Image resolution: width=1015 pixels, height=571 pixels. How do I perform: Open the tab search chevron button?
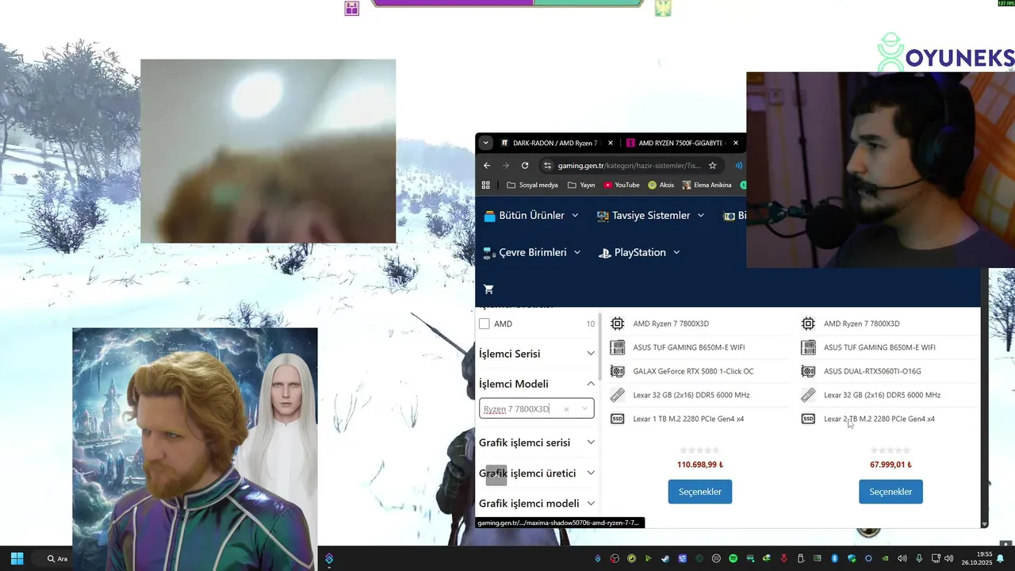[x=485, y=143]
